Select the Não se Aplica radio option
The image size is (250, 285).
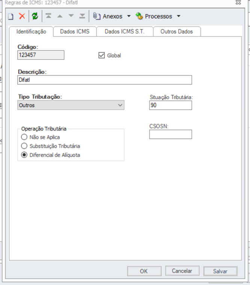tap(24, 137)
